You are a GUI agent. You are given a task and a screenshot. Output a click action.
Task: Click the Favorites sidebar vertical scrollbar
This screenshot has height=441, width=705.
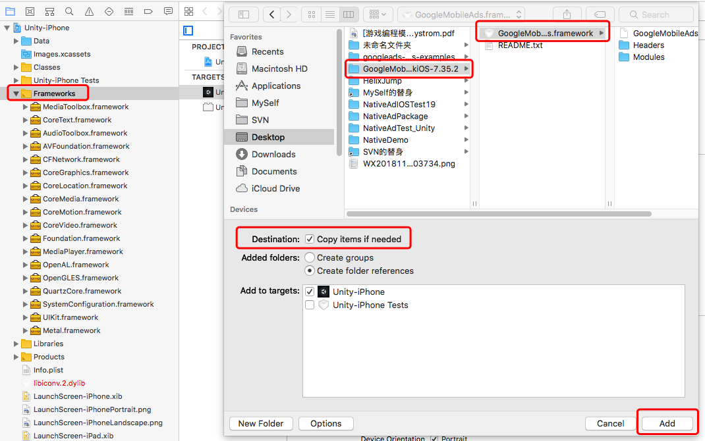click(339, 92)
